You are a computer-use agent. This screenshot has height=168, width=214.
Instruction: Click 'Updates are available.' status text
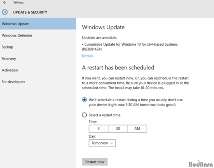coord(100,38)
